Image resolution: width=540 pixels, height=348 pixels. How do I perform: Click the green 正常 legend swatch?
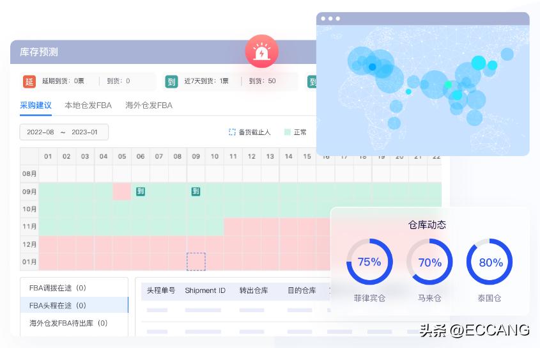tap(287, 132)
